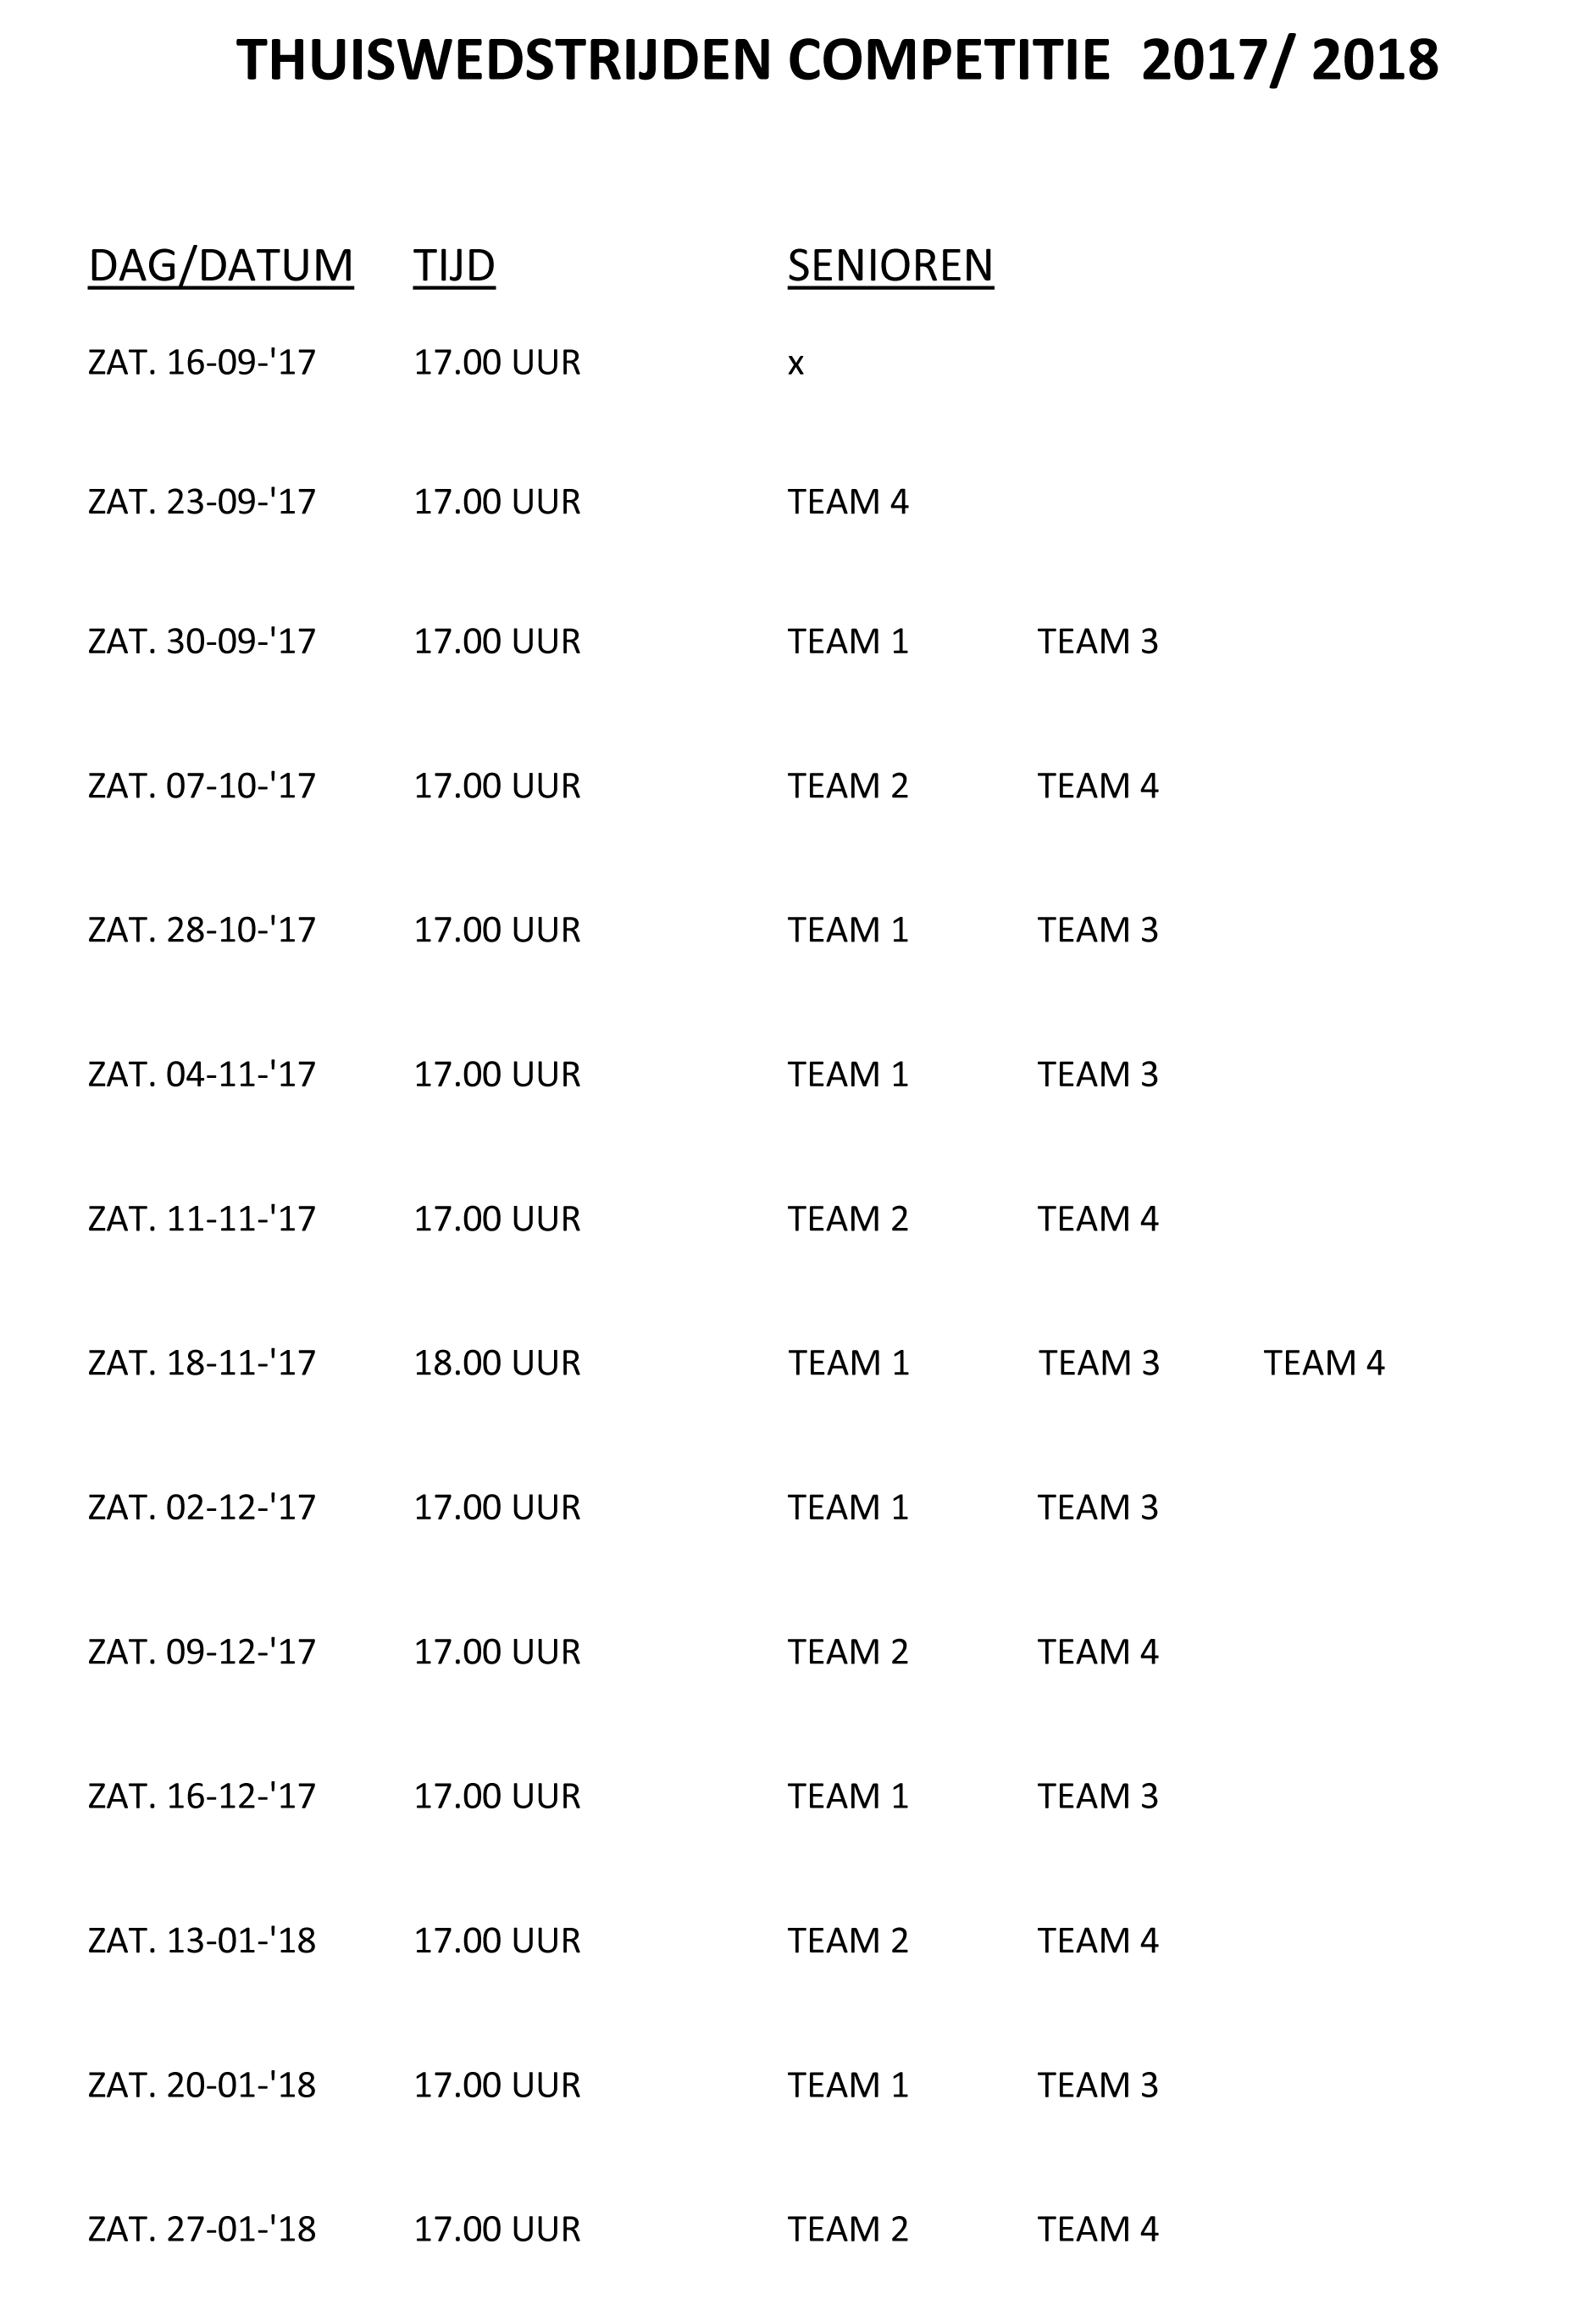Select the date ZAT. 07-10-'17

(202, 786)
